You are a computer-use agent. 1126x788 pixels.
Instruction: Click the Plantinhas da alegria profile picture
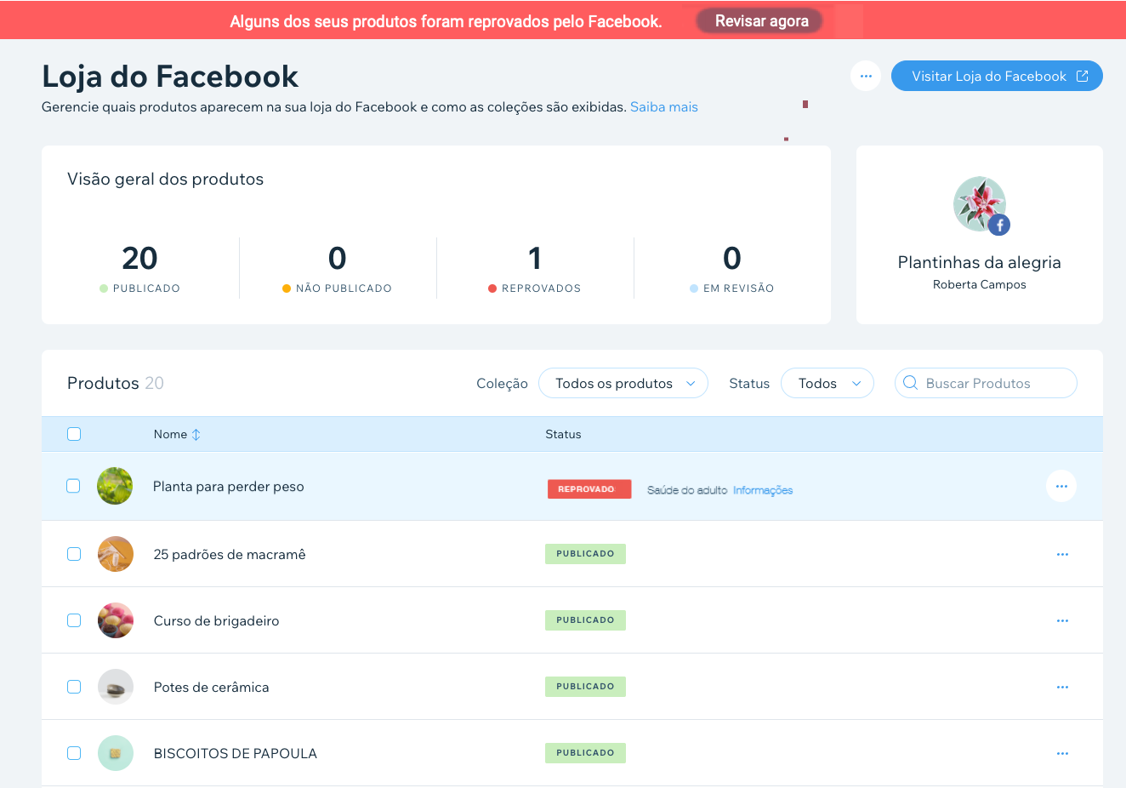click(979, 203)
